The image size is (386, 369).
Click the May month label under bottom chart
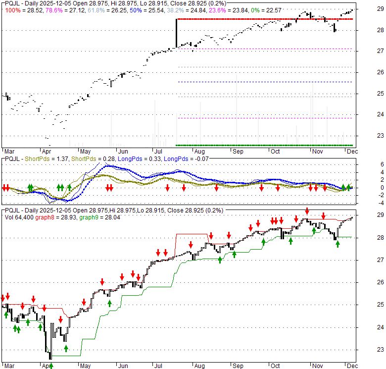coord(86,366)
